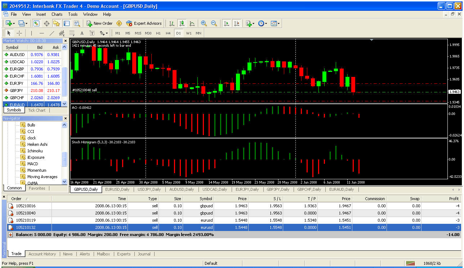This screenshot has height=268, width=464.
Task: Zoom out the chart with the minus magnifier
Action: [x=214, y=23]
